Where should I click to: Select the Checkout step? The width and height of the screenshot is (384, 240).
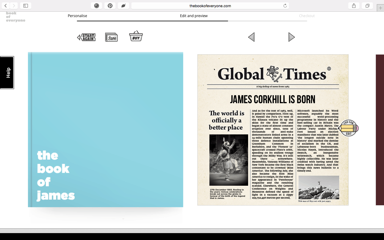click(307, 16)
